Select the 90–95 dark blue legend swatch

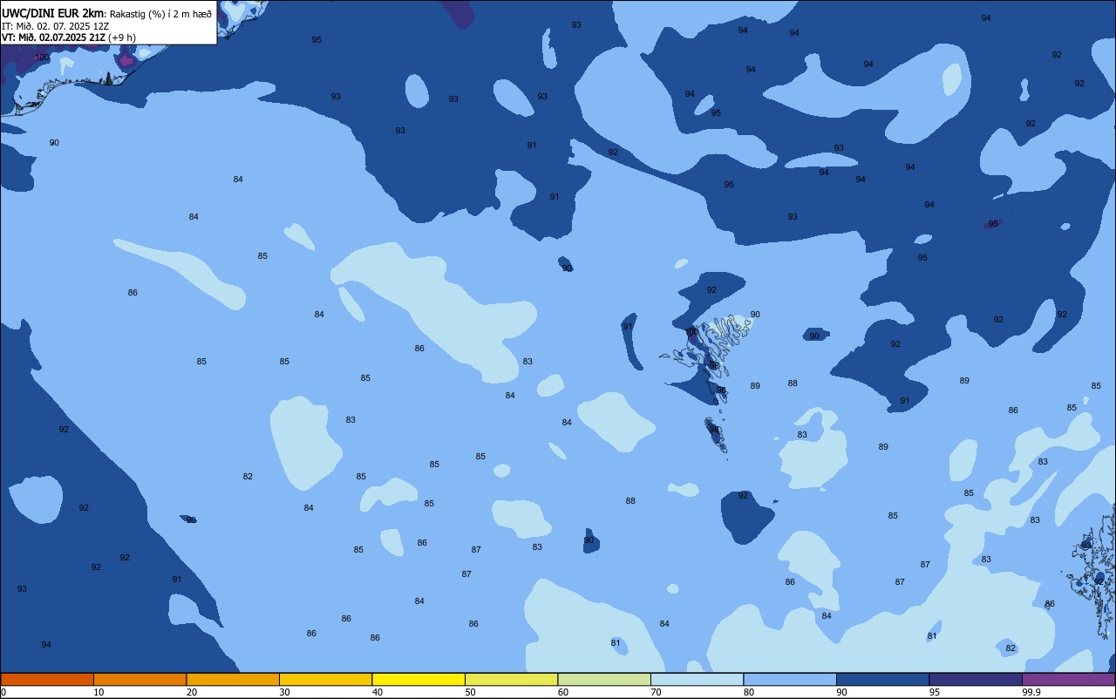click(x=882, y=679)
